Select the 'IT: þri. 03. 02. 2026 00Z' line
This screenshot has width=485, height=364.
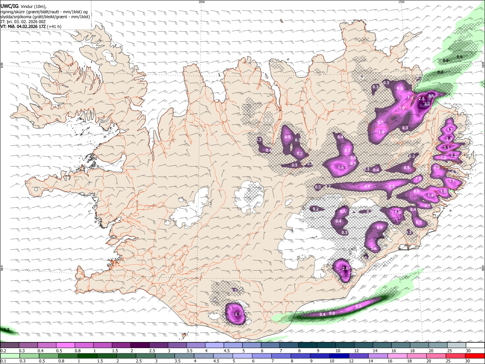[23, 22]
